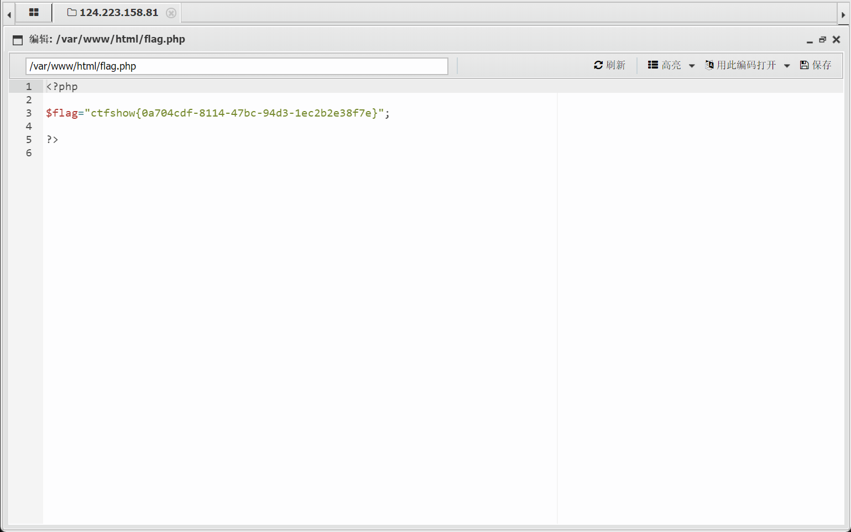Click the 刷新 refresh icon
This screenshot has height=532, width=851.
click(x=598, y=65)
